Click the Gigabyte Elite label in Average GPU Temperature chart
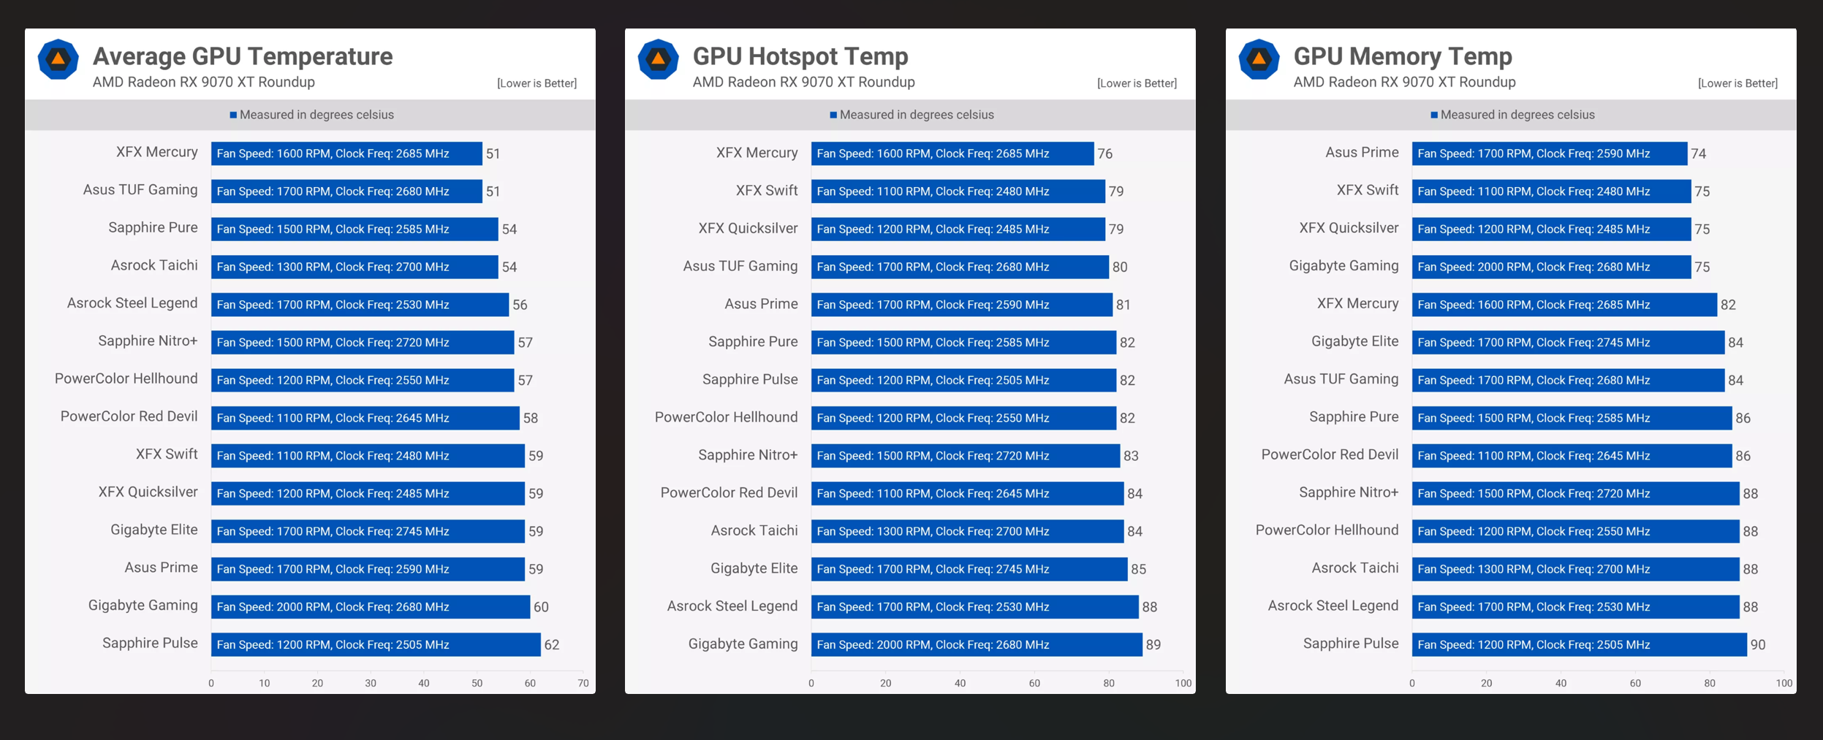 tap(154, 530)
